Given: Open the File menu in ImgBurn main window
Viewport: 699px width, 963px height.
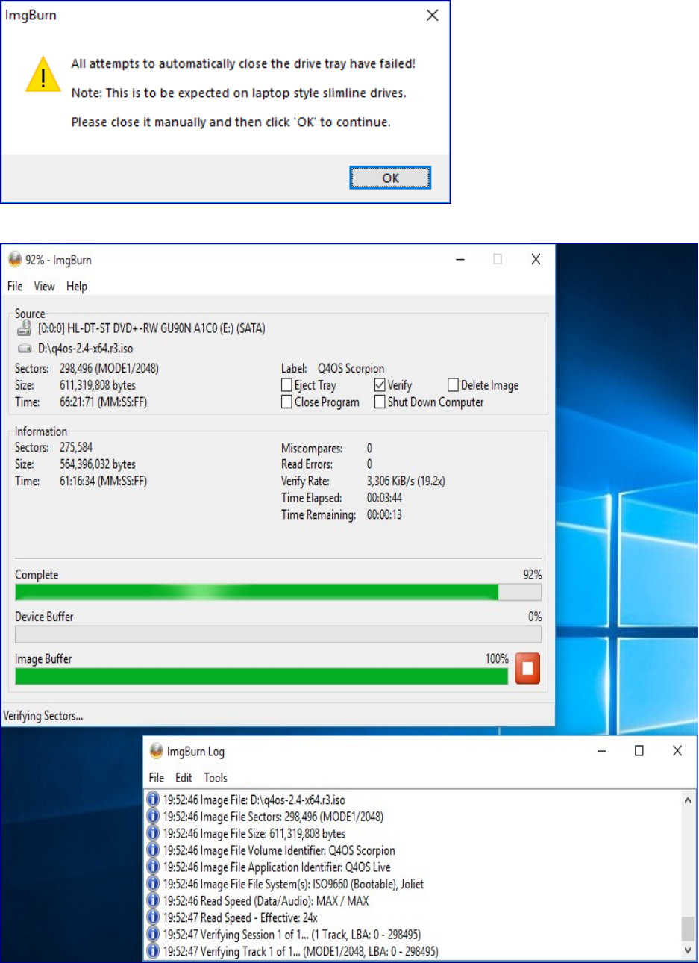Looking at the screenshot, I should (15, 286).
